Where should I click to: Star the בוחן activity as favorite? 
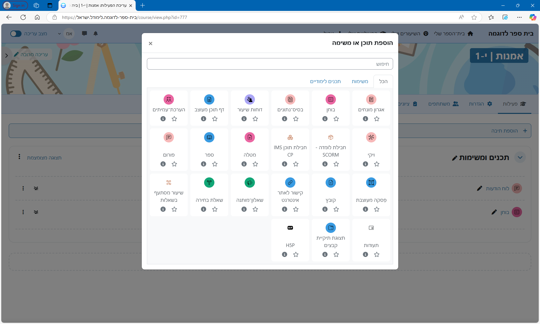tap(336, 119)
